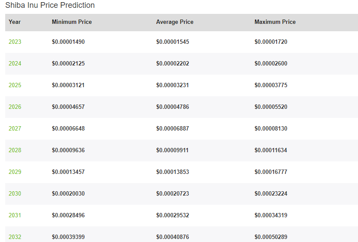Select the Year column header
358x242 pixels.
pyautogui.click(x=15, y=22)
